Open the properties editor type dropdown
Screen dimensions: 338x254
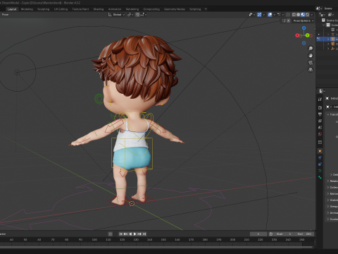tap(322, 91)
